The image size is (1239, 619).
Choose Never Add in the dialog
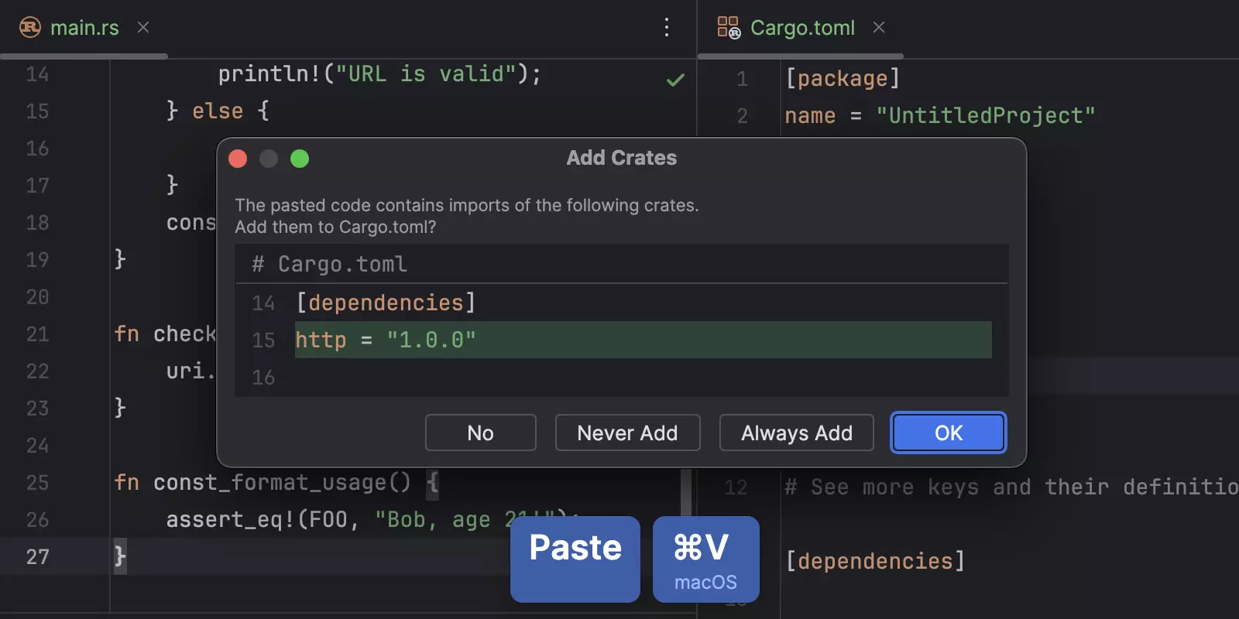627,433
